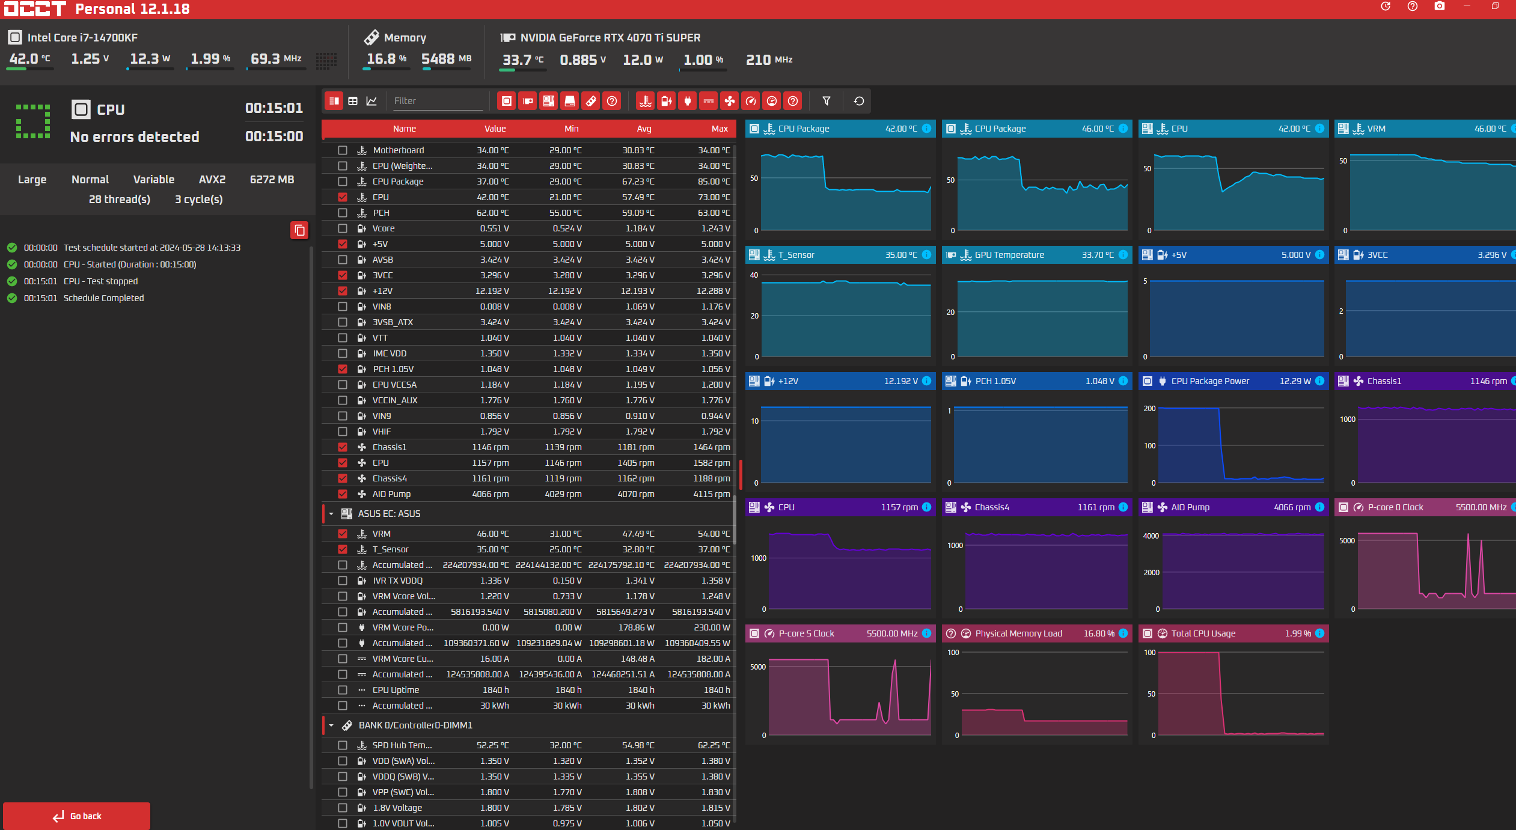Toggle the clock frequency filter icon
The image size is (1516, 830).
pyautogui.click(x=751, y=101)
